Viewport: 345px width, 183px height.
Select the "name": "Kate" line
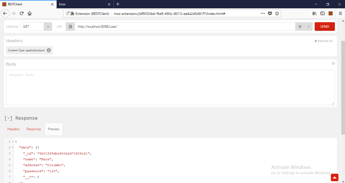[x=38, y=159]
